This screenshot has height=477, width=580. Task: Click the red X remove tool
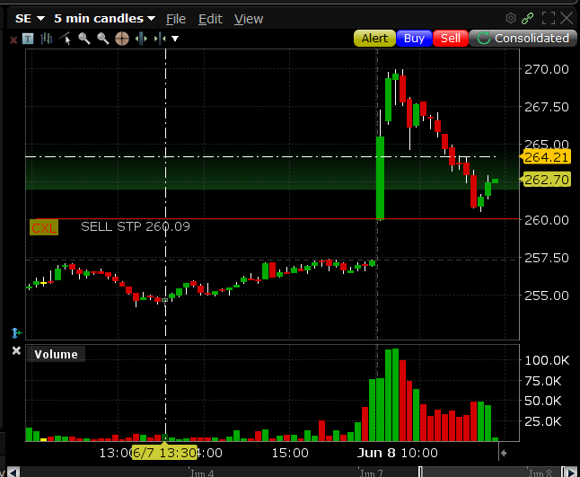coord(13,40)
